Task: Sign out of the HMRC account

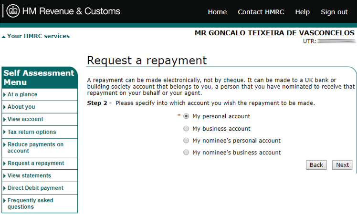Action: 334,12
